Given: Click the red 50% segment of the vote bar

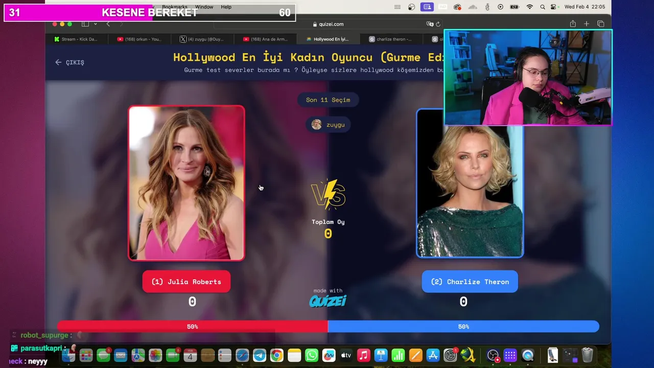Looking at the screenshot, I should (x=193, y=326).
